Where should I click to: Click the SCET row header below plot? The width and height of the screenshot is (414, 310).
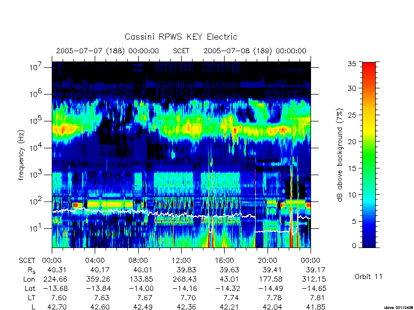27,260
